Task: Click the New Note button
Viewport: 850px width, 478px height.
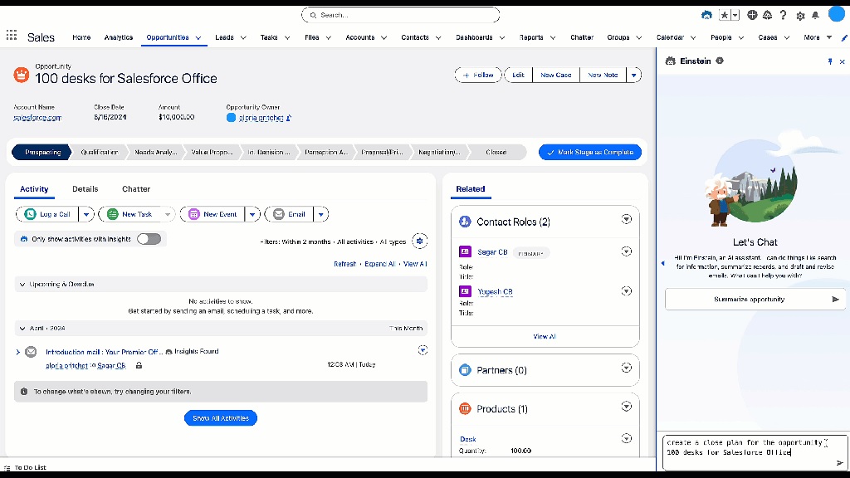Action: click(603, 75)
